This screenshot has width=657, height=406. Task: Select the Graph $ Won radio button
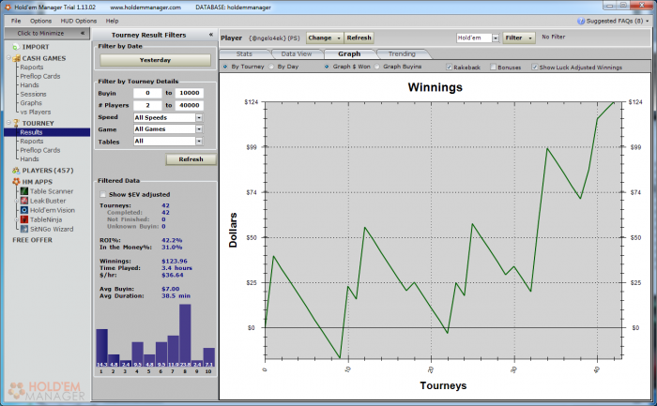[327, 67]
